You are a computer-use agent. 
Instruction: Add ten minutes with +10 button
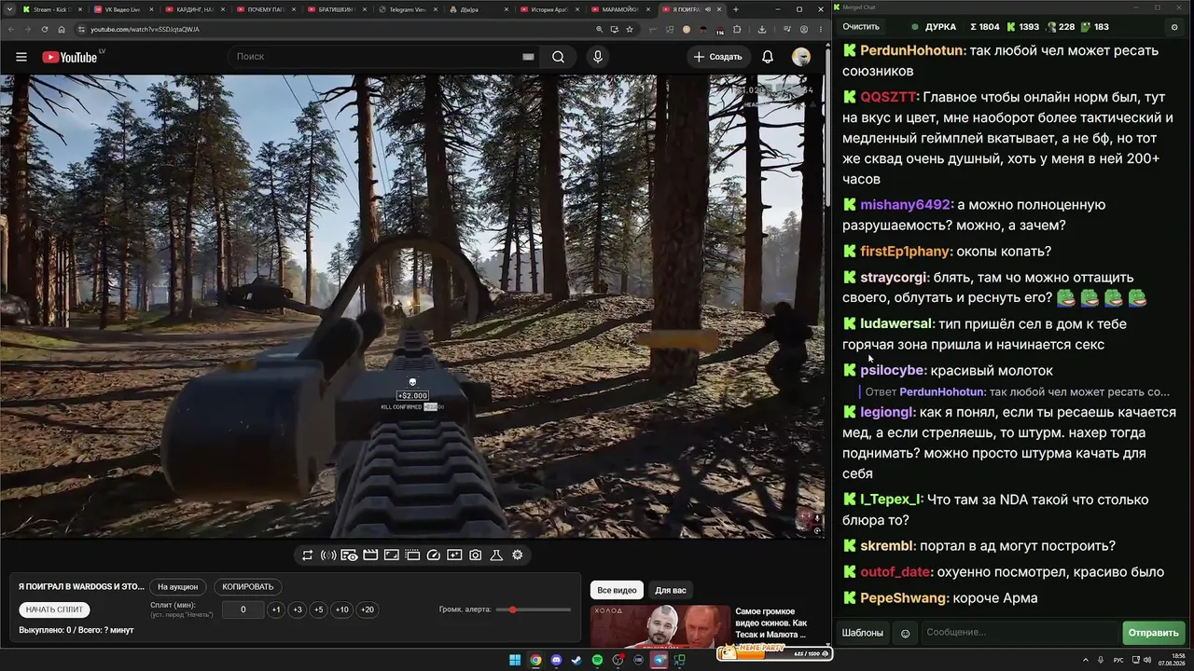[x=341, y=609]
